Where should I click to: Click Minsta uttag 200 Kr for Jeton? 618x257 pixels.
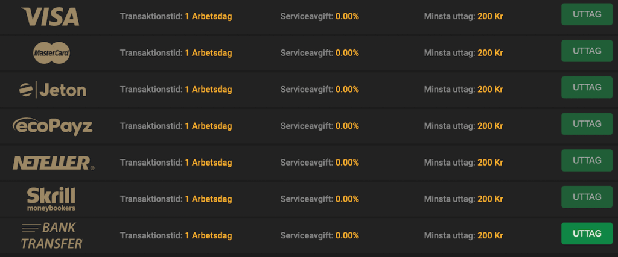(x=463, y=90)
